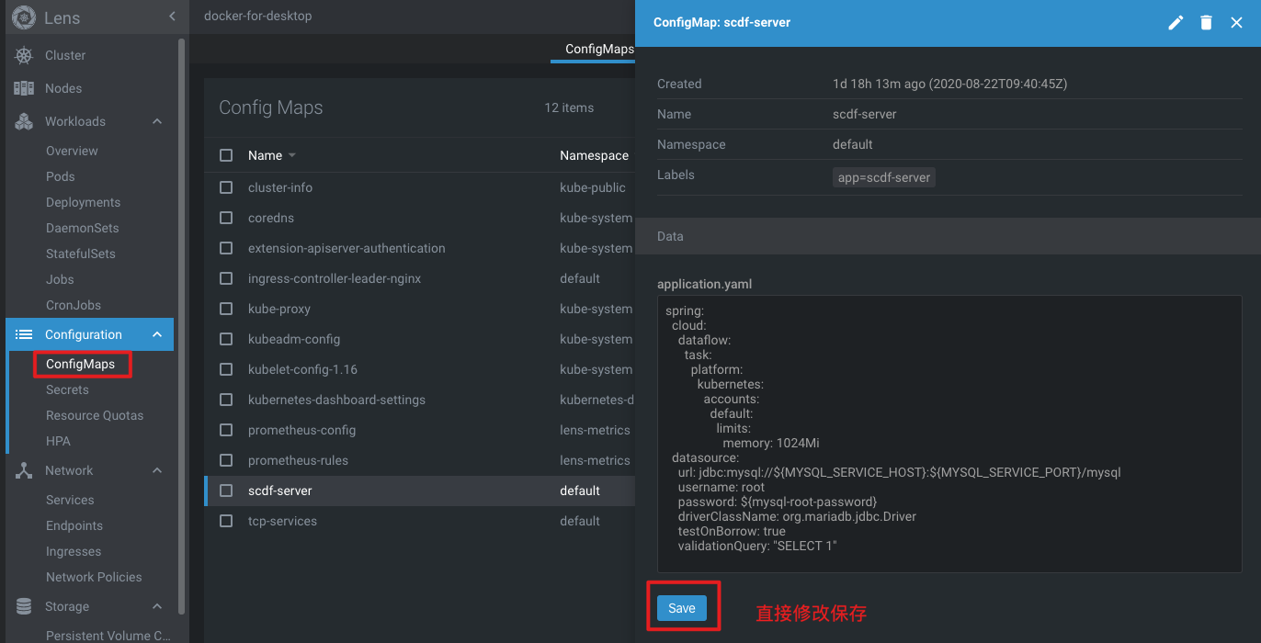Click the Lens logo icon
Screen dimensions: 1261x643
click(x=23, y=17)
